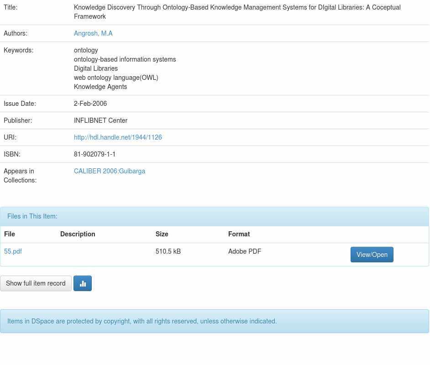Click the DSpace copyright notice text
This screenshot has width=430, height=365.
(x=142, y=321)
